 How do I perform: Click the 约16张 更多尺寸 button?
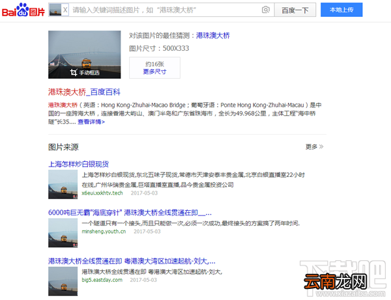154,68
